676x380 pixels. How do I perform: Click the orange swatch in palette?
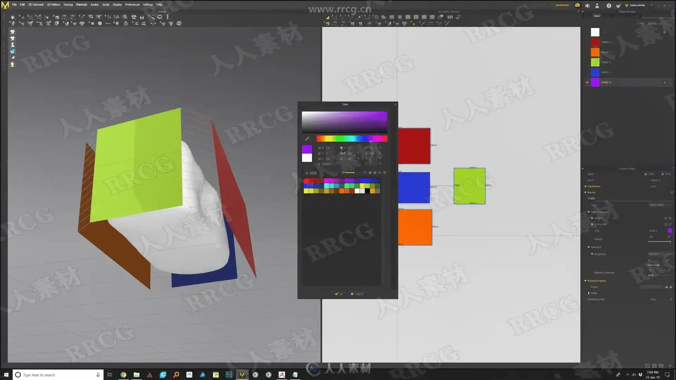click(342, 191)
